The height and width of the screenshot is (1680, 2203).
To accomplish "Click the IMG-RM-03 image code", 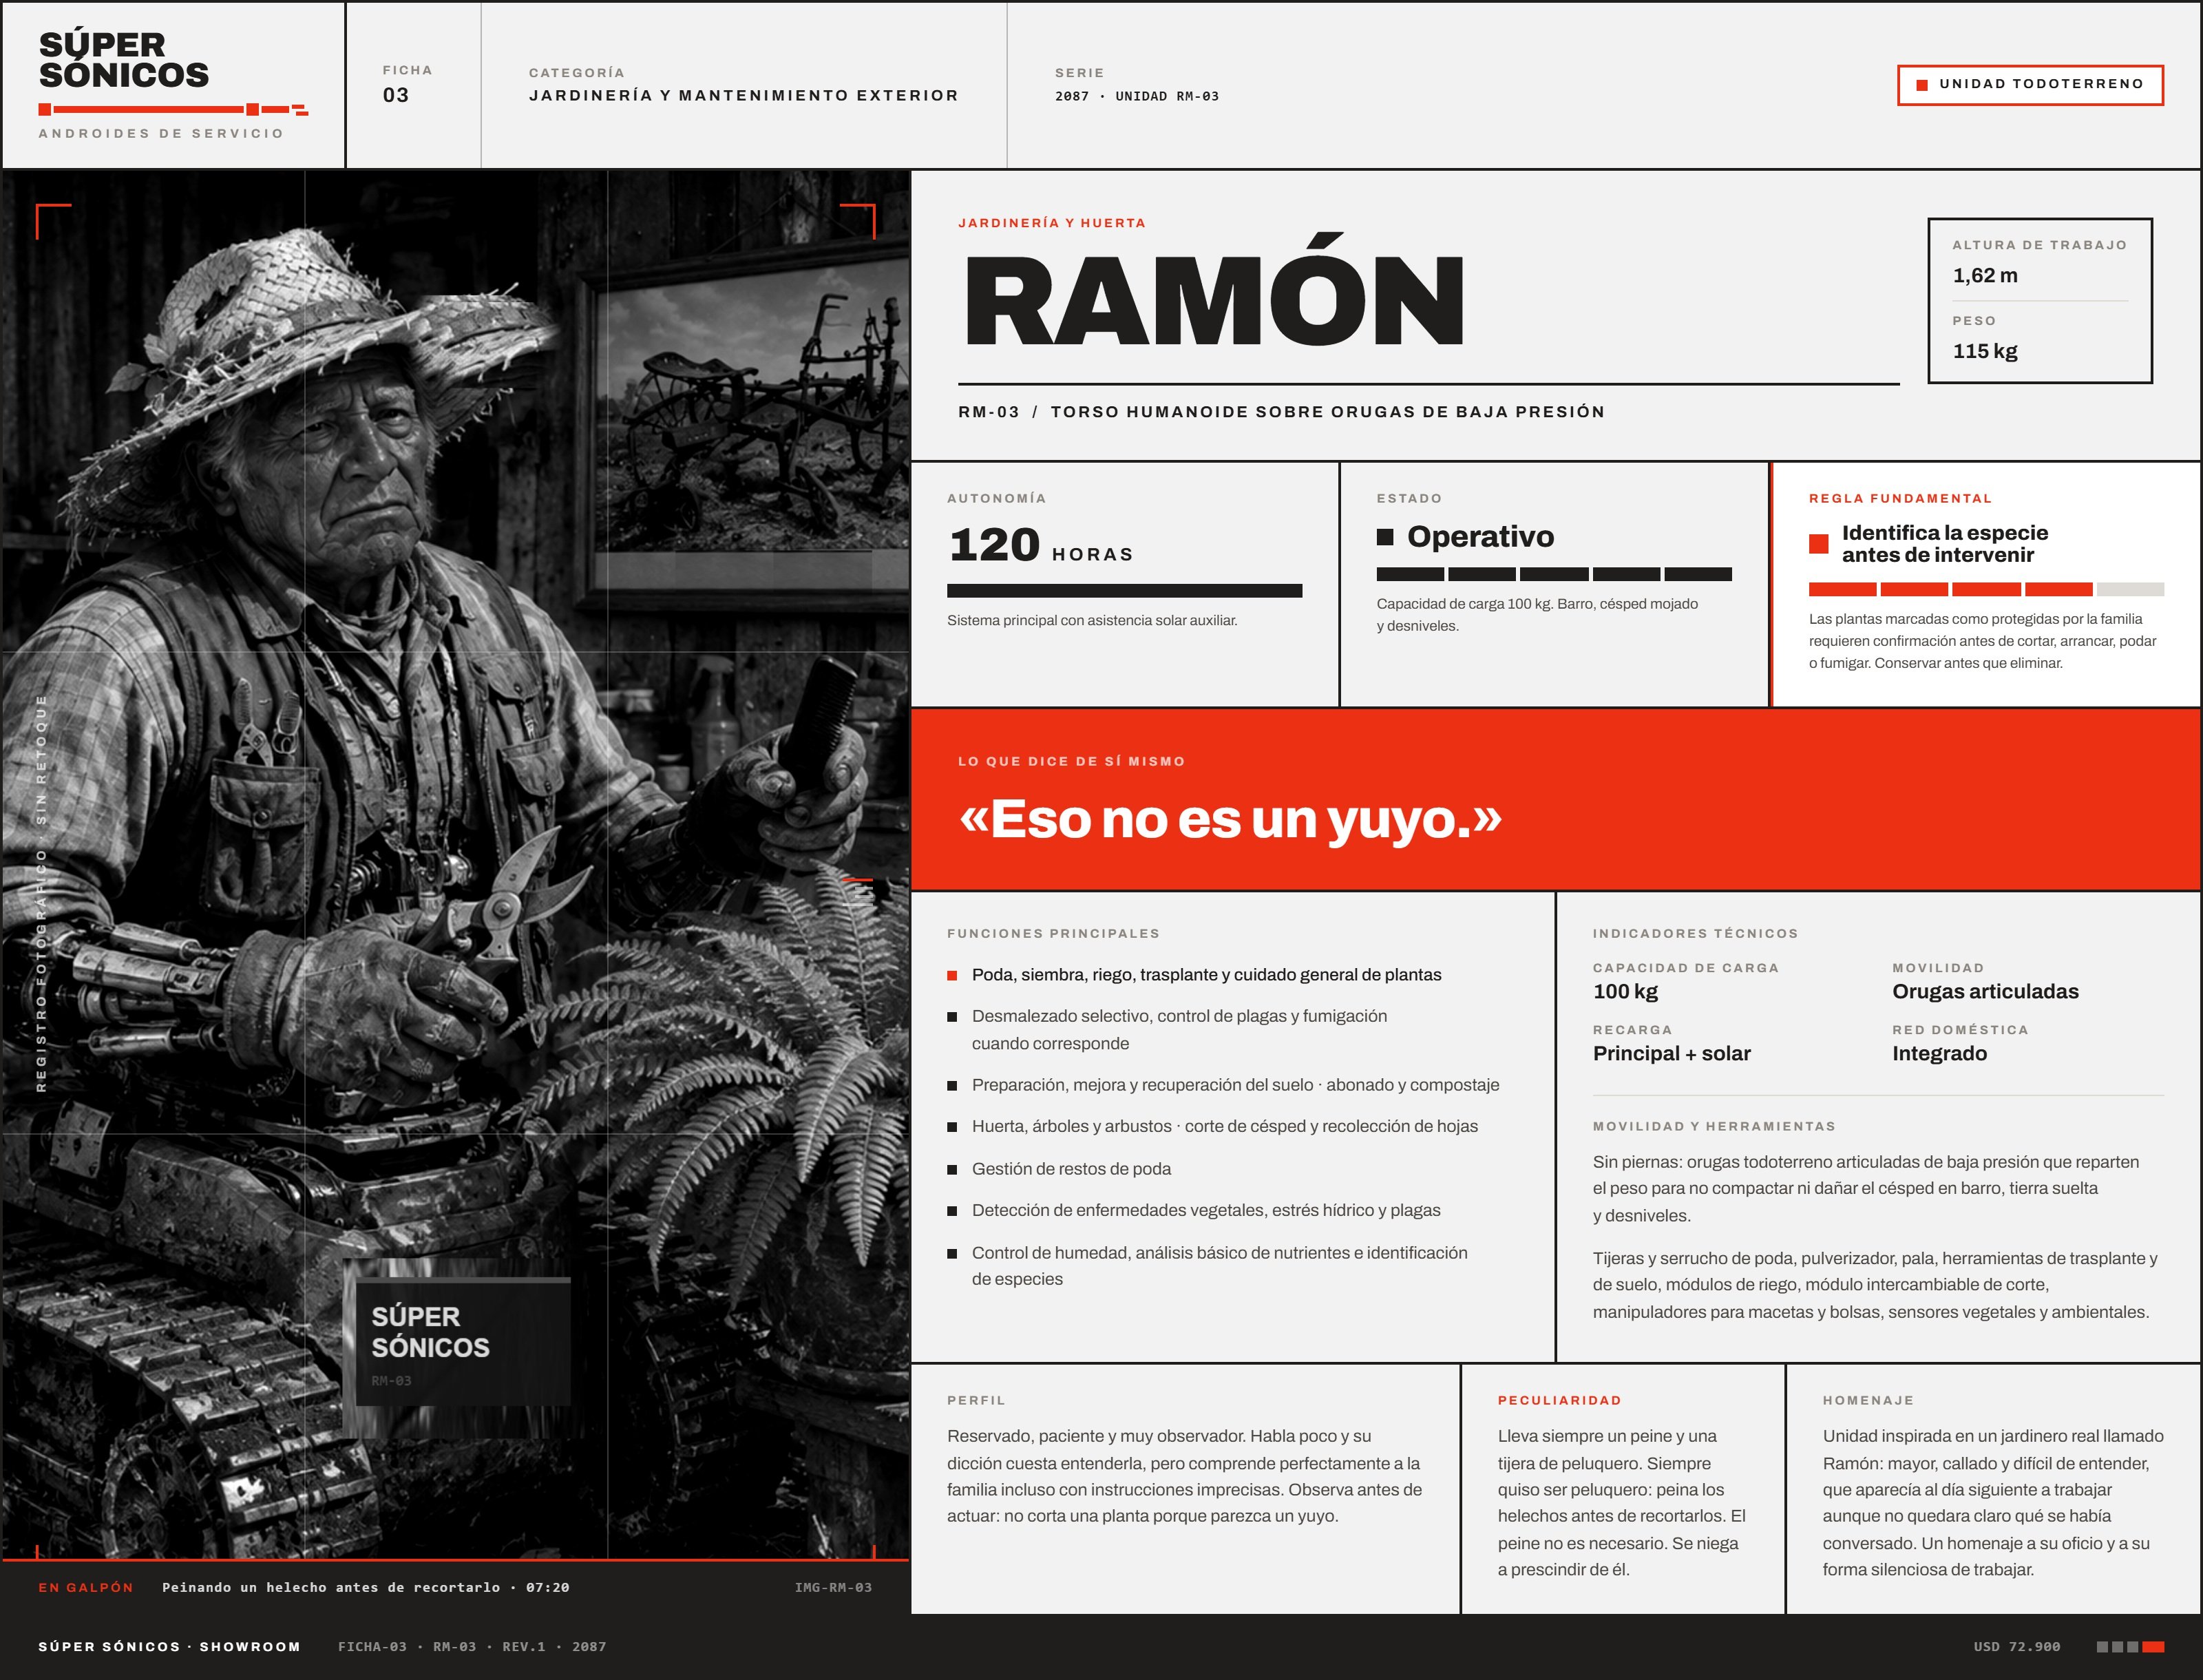I will tap(833, 1587).
